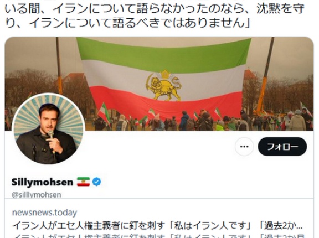Click the banner image's green flag stripe

point(164,54)
